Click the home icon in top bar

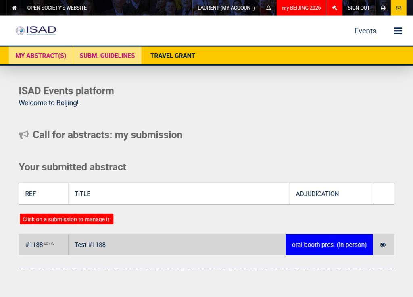point(14,8)
